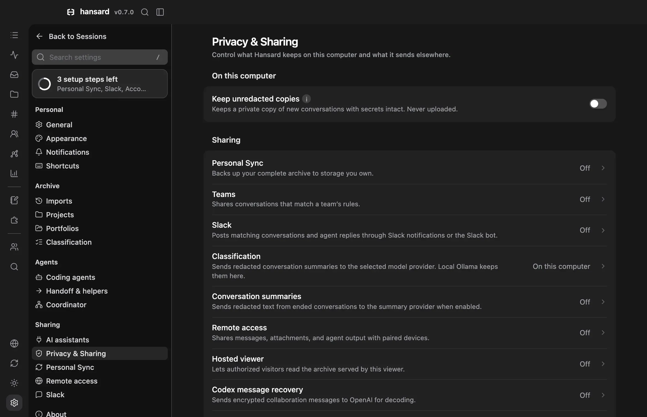
Task: Expand the Teams row chevron
Action: (x=603, y=199)
